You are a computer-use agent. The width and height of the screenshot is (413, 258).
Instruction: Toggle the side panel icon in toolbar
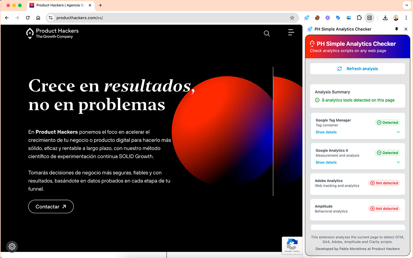pos(369,18)
